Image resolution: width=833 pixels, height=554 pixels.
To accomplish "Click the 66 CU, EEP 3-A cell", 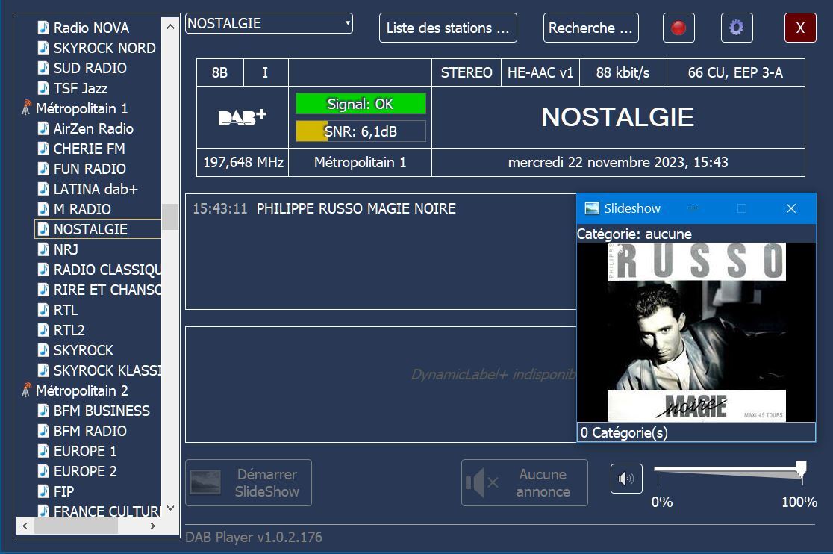I will (736, 72).
